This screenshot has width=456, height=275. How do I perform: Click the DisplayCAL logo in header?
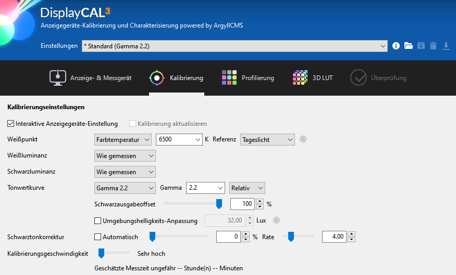tap(75, 13)
